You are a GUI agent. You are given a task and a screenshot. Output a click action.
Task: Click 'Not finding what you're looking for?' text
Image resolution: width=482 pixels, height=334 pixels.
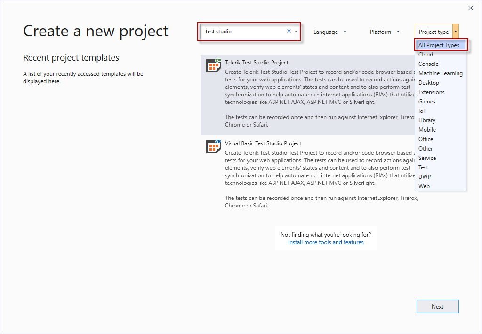[x=326, y=235]
